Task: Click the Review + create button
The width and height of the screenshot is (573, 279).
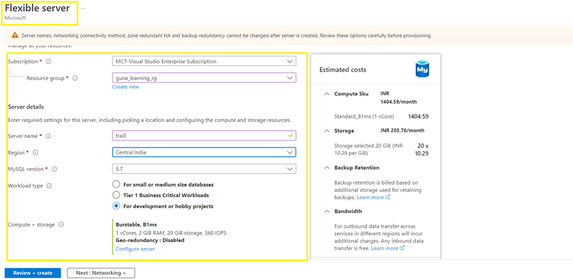Action: tap(33, 273)
